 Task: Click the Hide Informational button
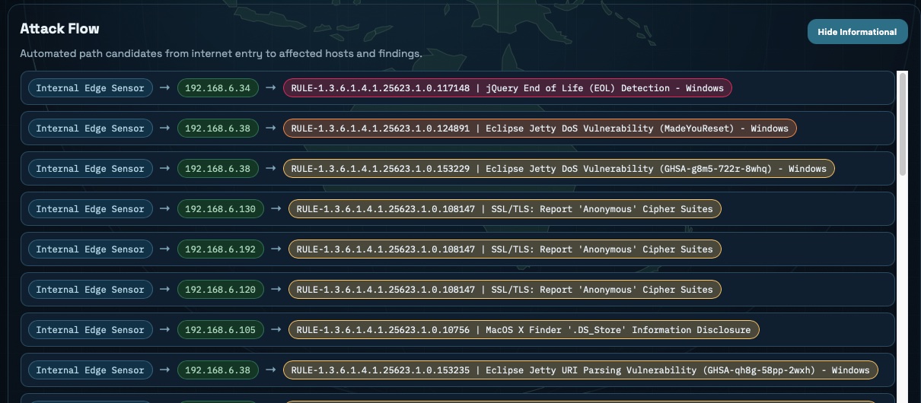point(857,32)
